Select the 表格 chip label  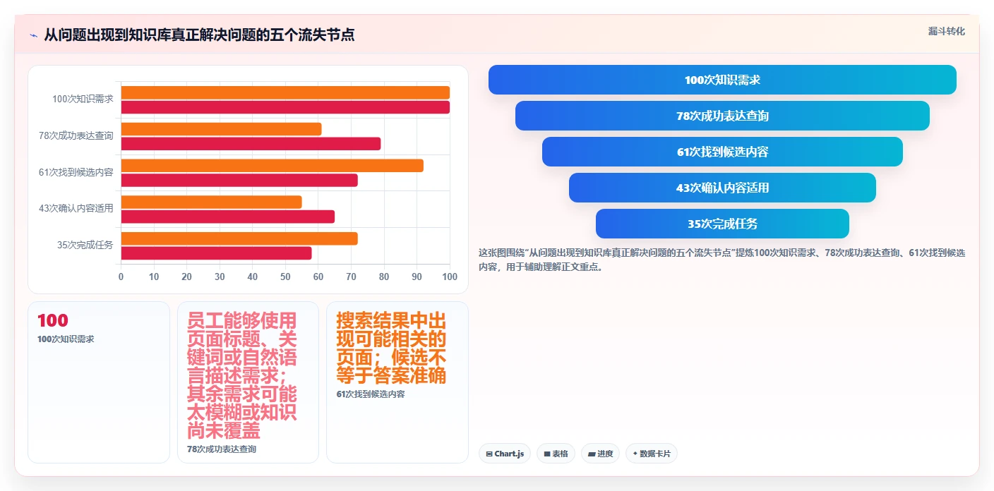pos(560,454)
